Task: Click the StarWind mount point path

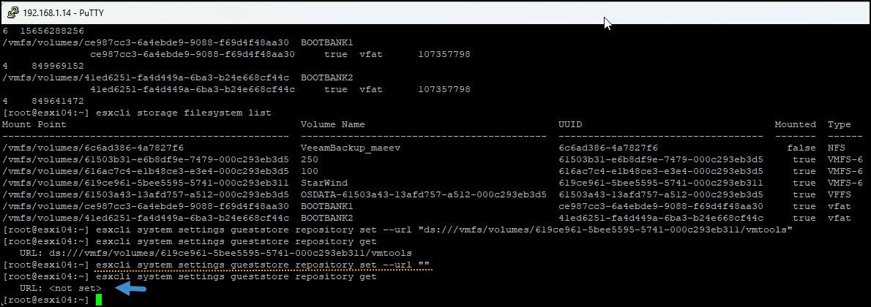Action: pos(146,183)
